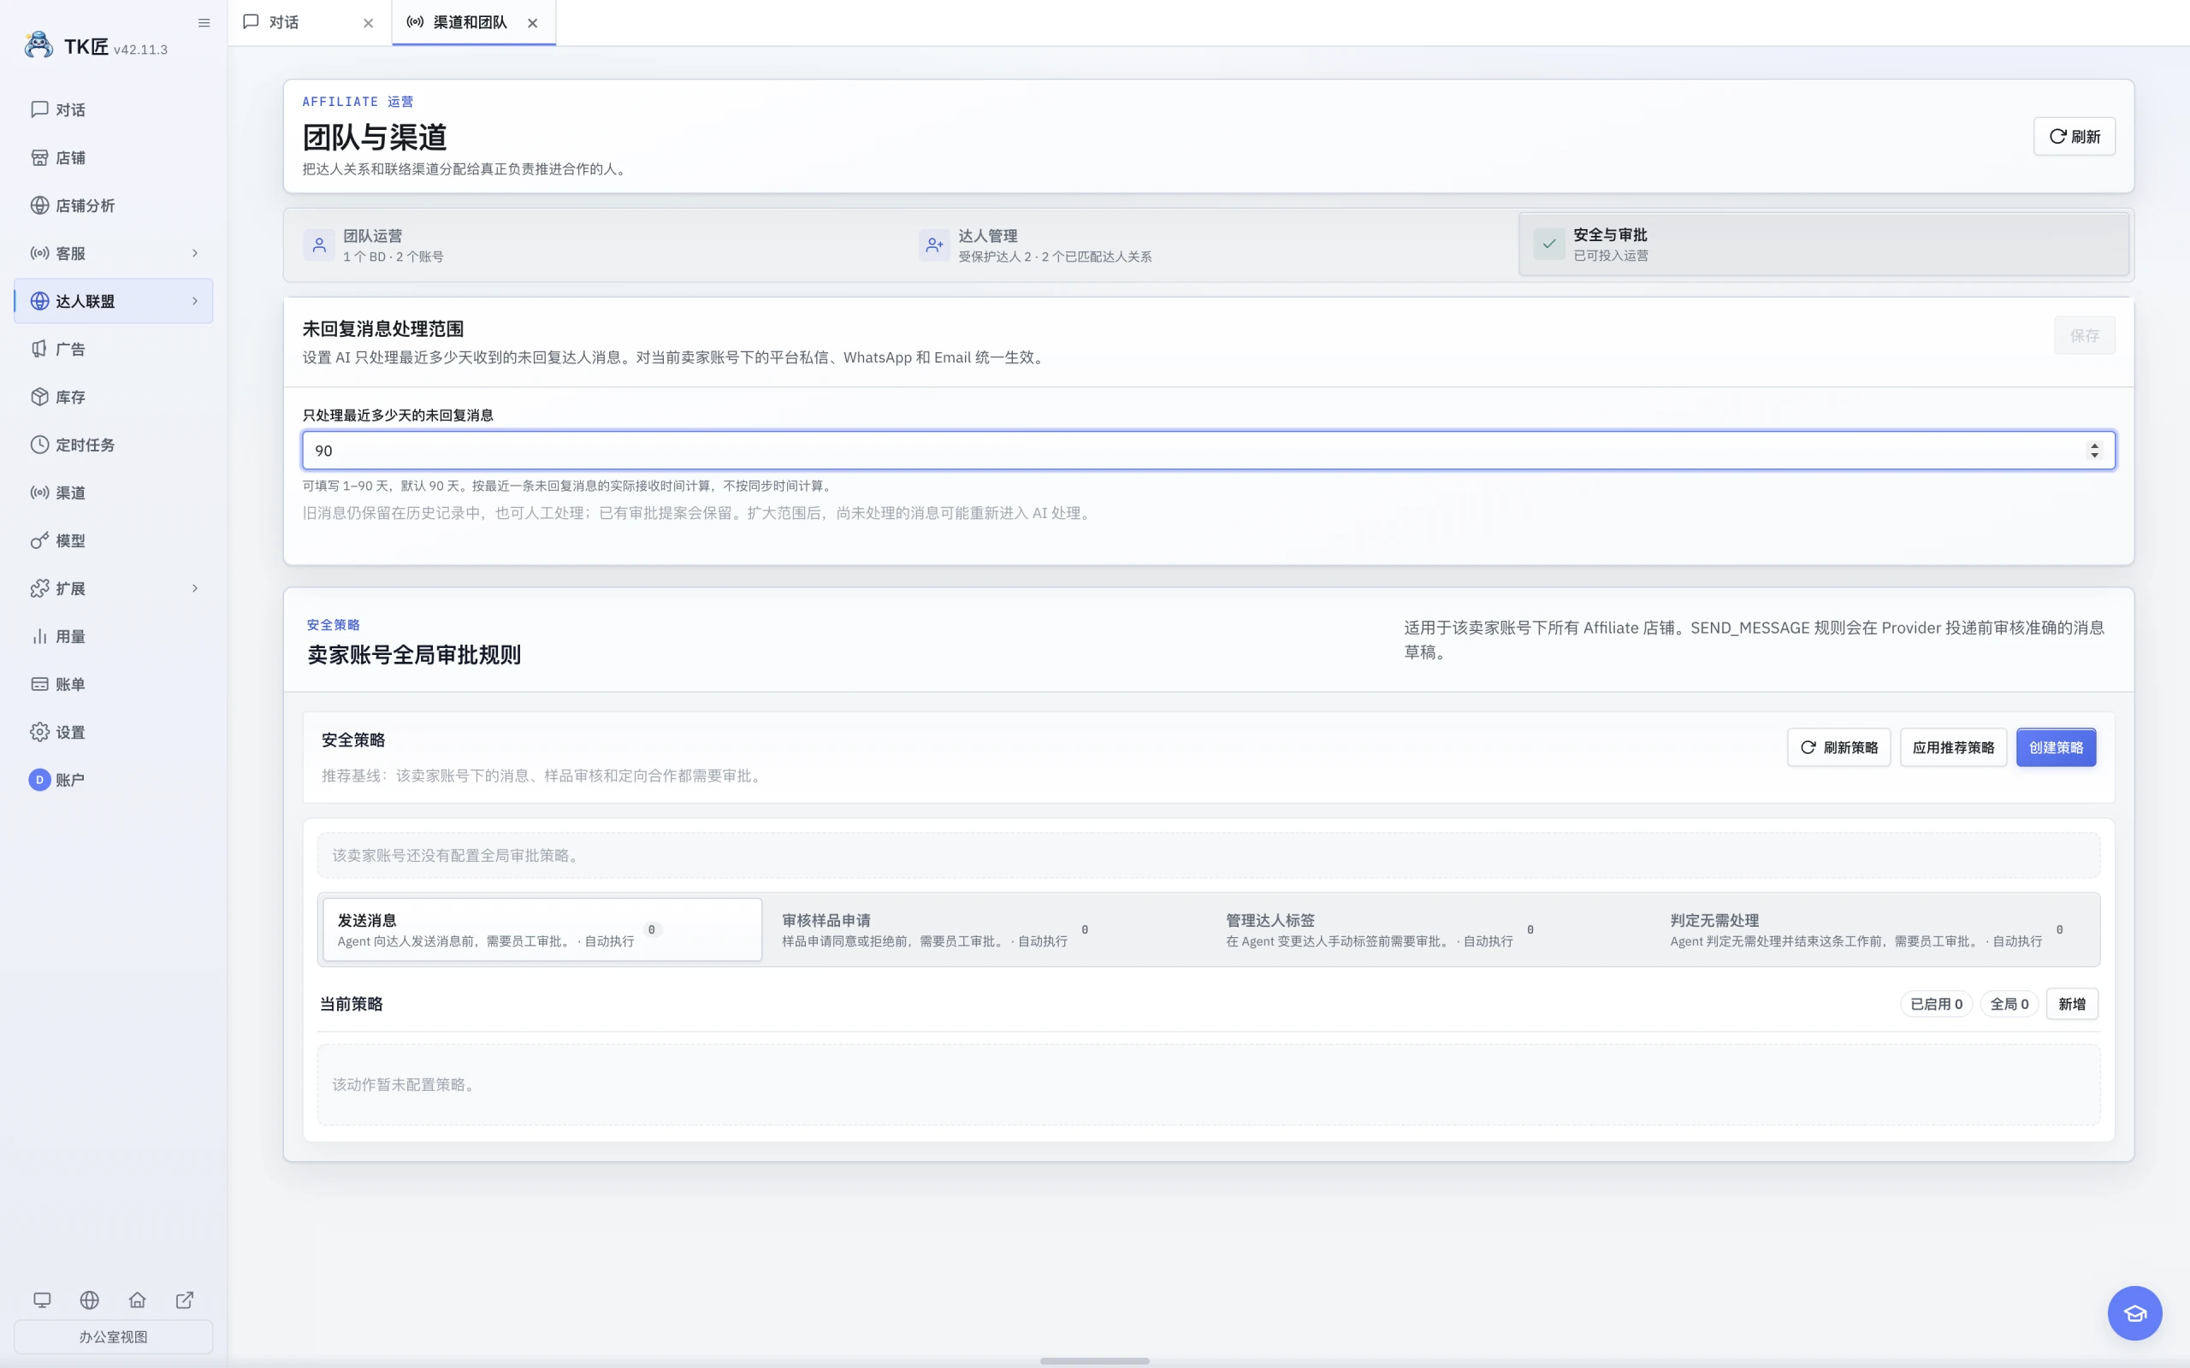Select the 发送消息 action card

[542, 930]
